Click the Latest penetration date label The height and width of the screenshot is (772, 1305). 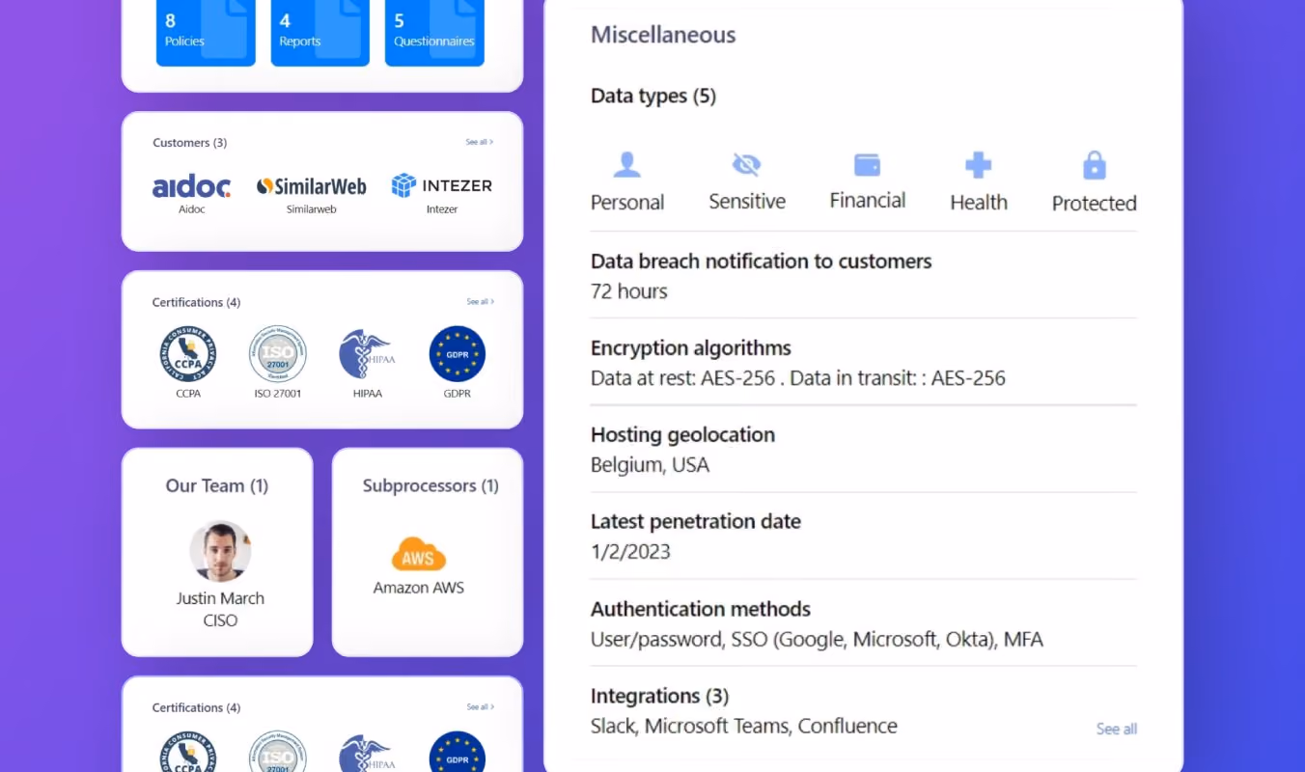696,522
